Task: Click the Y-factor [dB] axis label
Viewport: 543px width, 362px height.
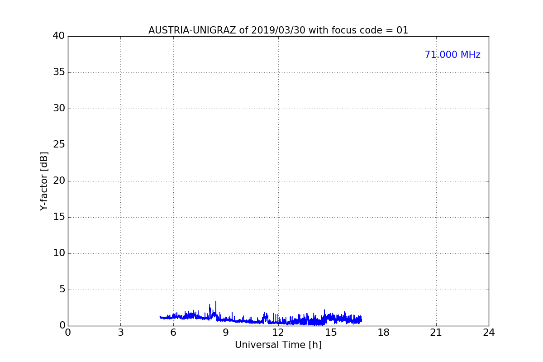Action: click(44, 181)
